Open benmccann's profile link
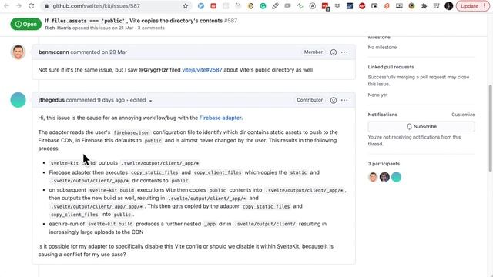This screenshot has height=277, width=493. coord(53,52)
